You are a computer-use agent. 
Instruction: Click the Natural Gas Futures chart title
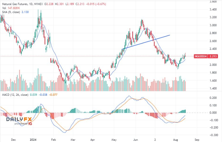[x=15, y=4]
